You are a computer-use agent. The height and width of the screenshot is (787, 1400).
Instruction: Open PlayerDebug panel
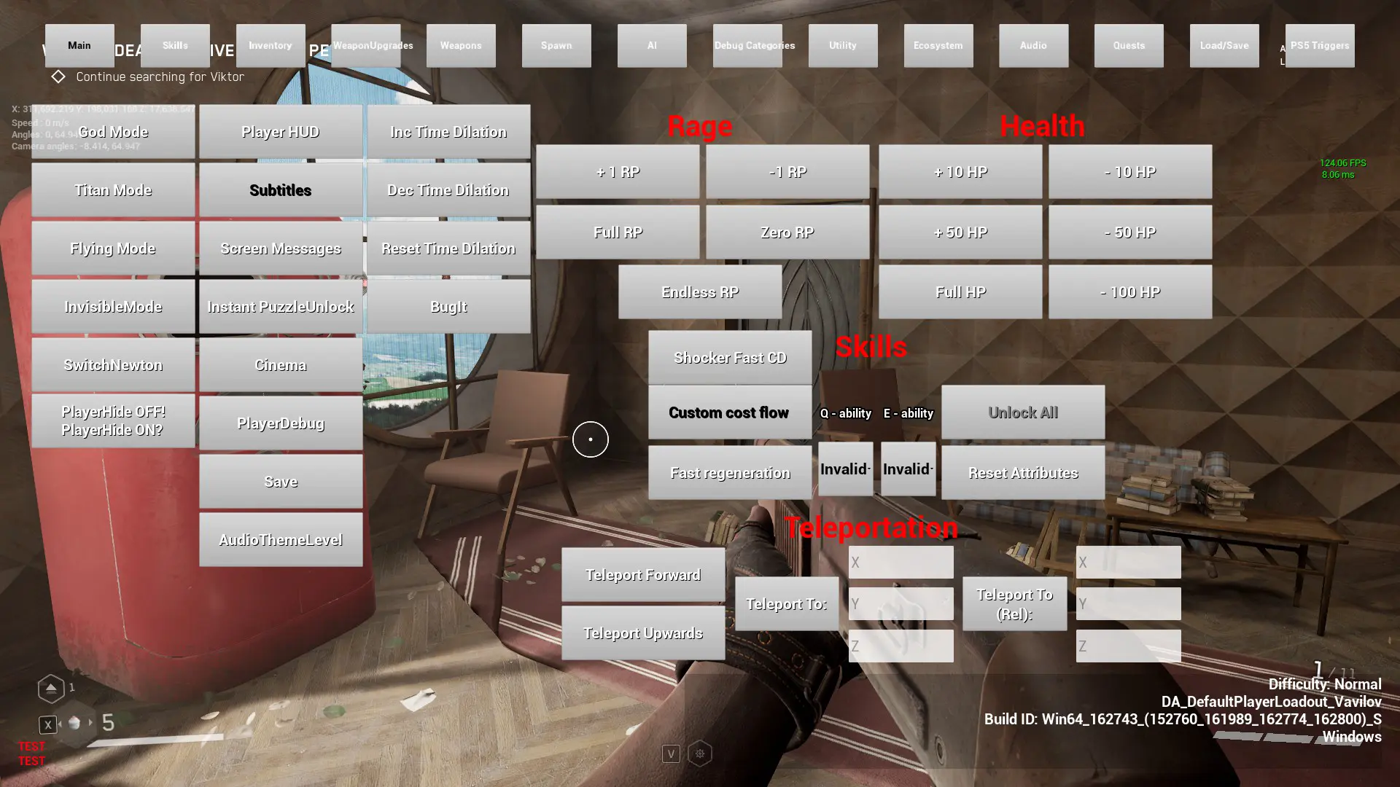pyautogui.click(x=281, y=423)
